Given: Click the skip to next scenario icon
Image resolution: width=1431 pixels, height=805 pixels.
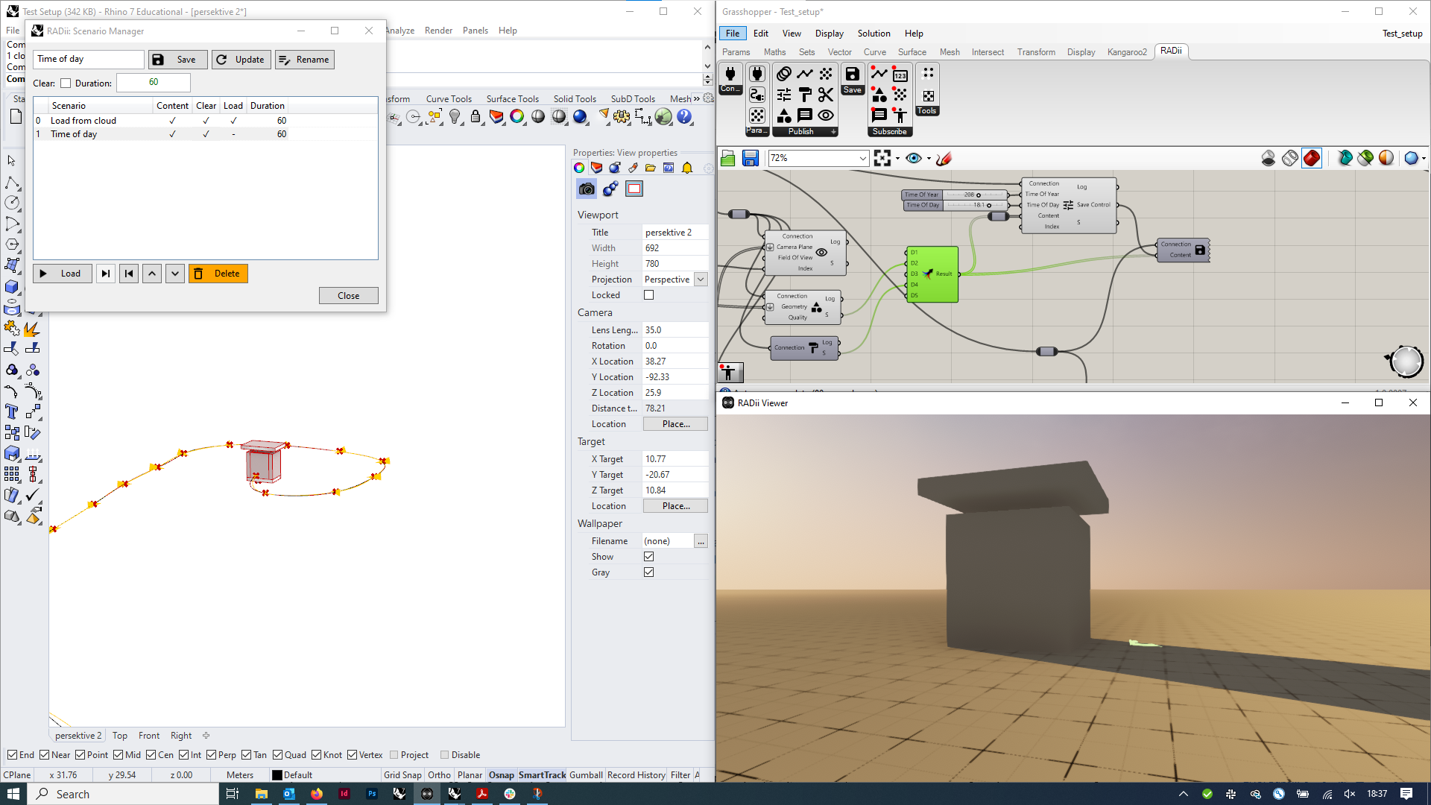Looking at the screenshot, I should coord(106,274).
